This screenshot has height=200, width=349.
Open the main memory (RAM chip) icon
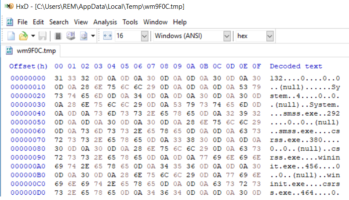(x=58, y=36)
